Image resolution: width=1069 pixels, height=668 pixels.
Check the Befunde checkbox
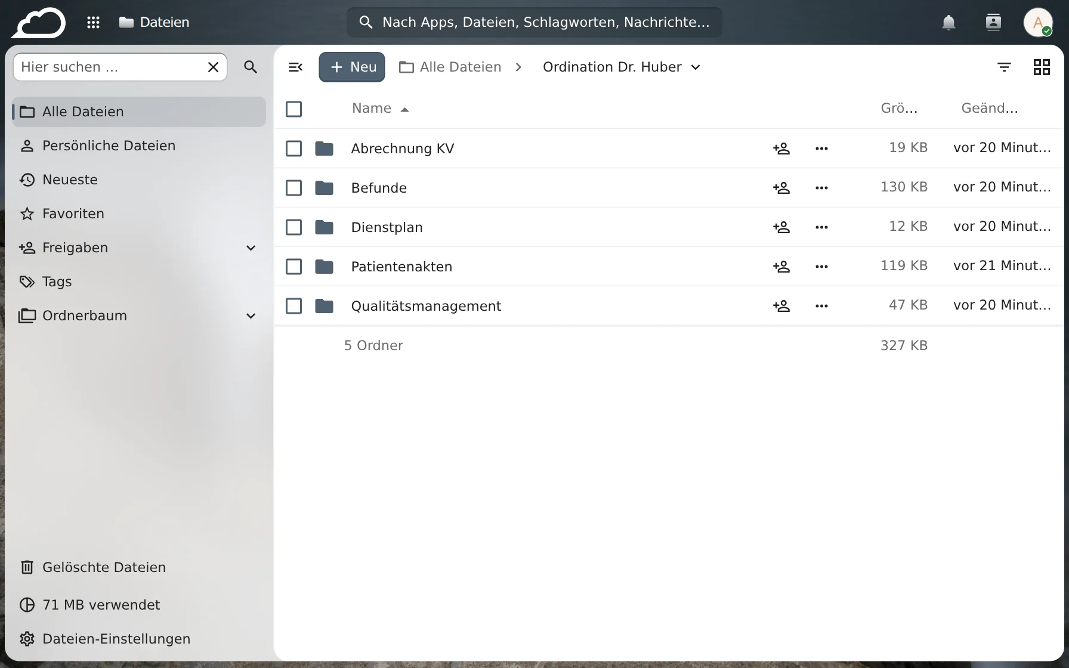[x=293, y=188]
